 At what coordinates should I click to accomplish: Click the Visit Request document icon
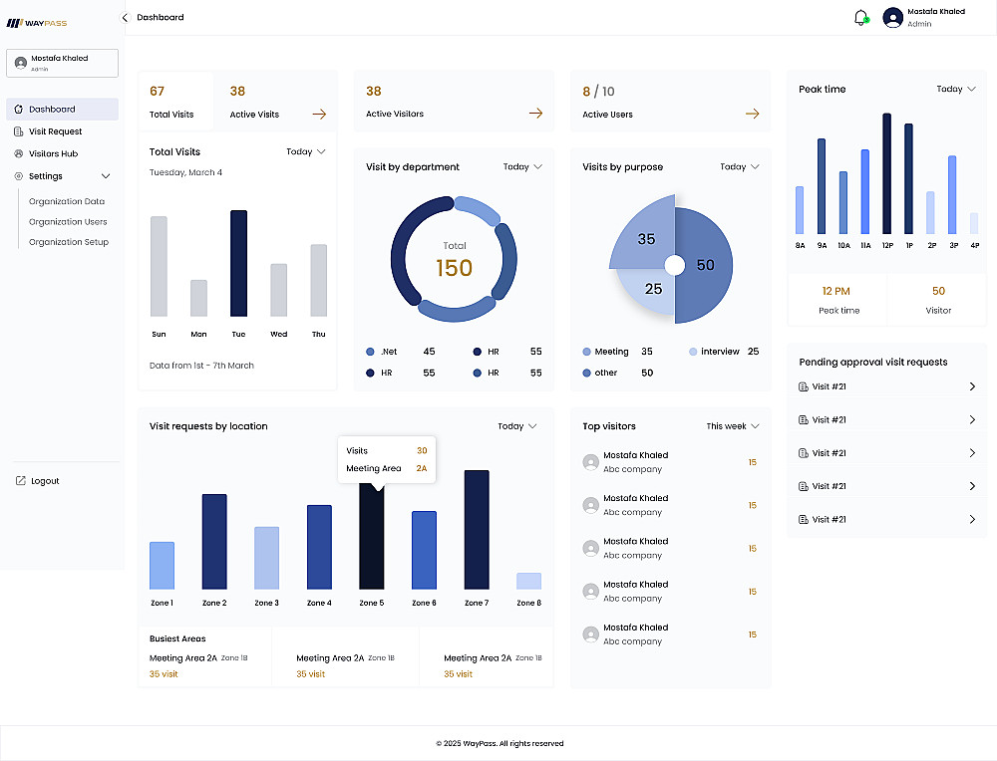pos(18,131)
